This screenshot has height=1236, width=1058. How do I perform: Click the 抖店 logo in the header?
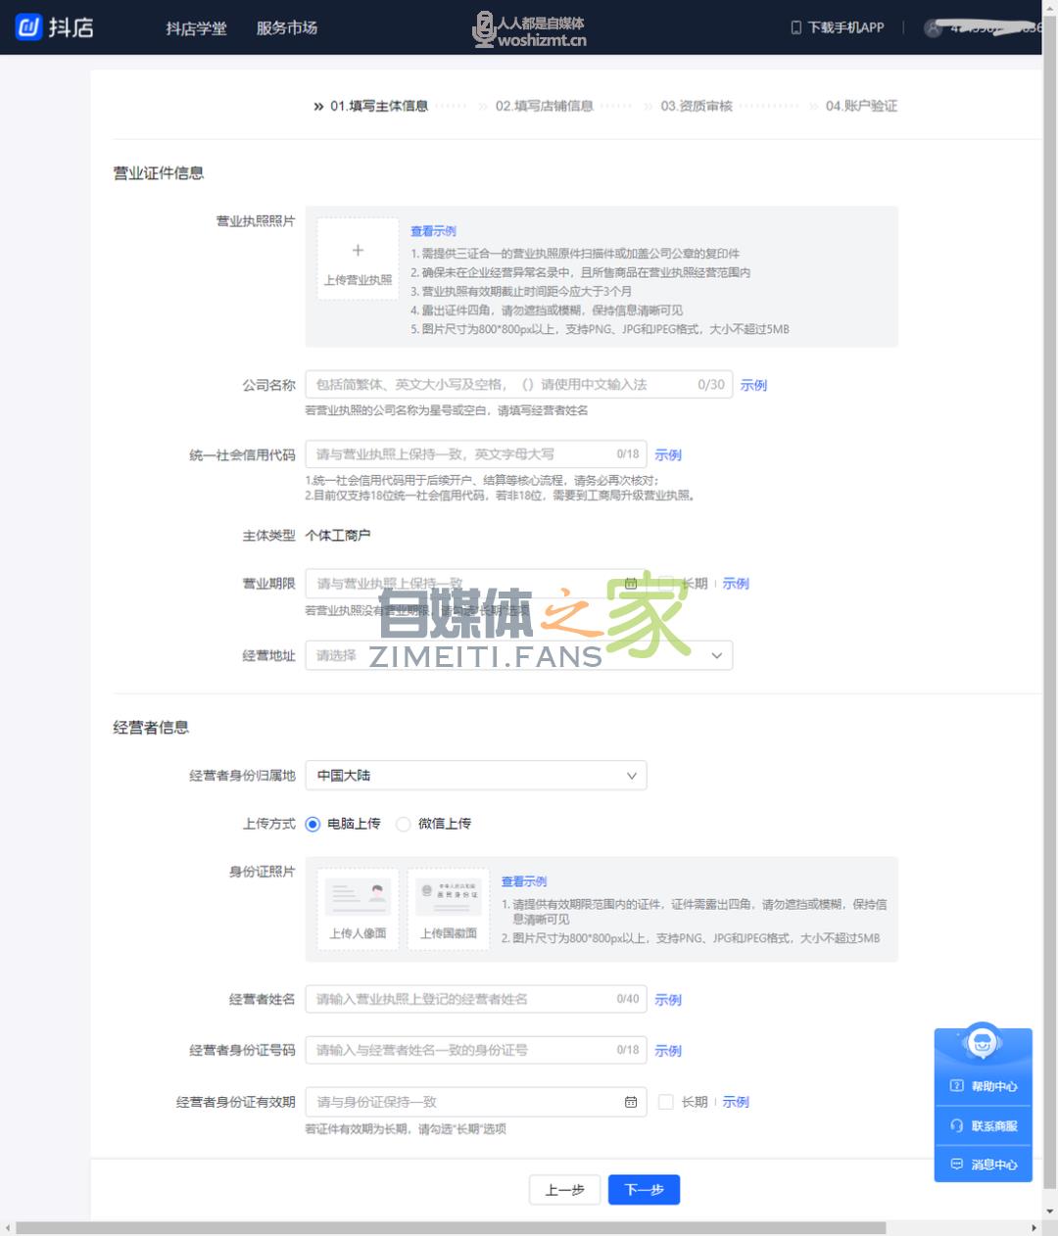pyautogui.click(x=54, y=26)
